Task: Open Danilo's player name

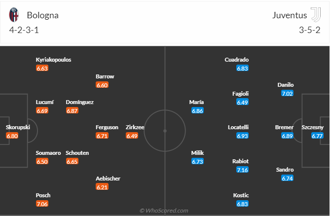Action: pos(286,85)
